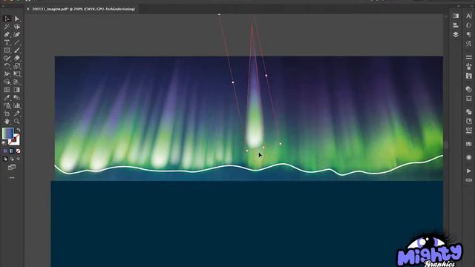
Task: Choose the Gradient tool
Action: (x=17, y=90)
